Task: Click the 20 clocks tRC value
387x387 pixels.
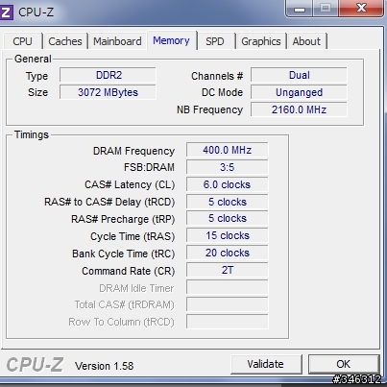Action: 228,253
